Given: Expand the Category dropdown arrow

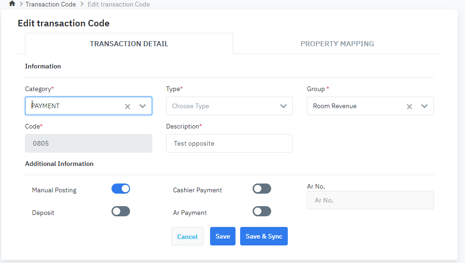Looking at the screenshot, I should (143, 106).
